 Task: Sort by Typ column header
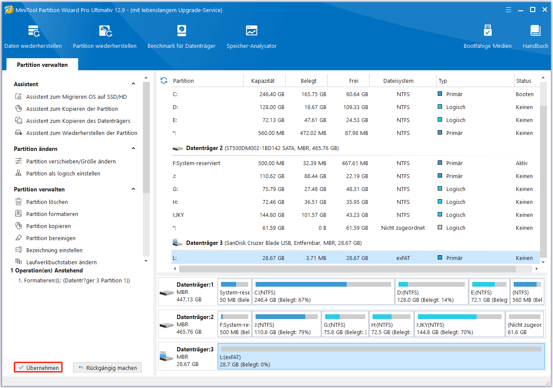click(x=475, y=81)
